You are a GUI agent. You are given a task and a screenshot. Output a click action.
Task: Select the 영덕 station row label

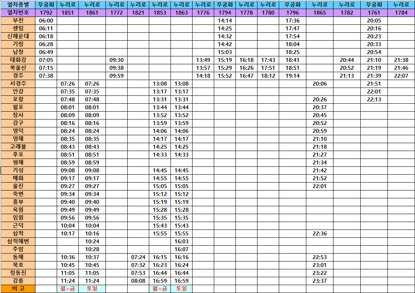pos(18,131)
